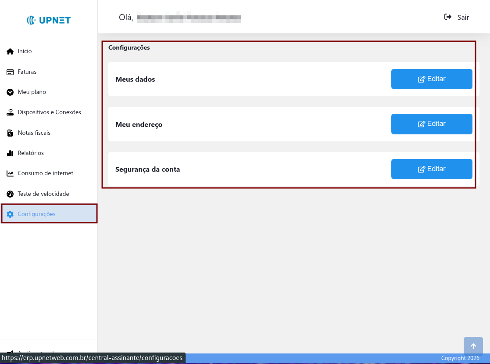Select the Meu plano wifi icon
Viewport: 490px width, 364px height.
tap(10, 92)
